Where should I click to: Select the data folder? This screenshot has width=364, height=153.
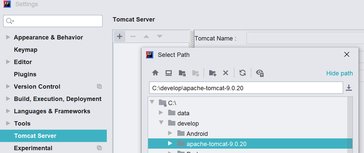183,113
